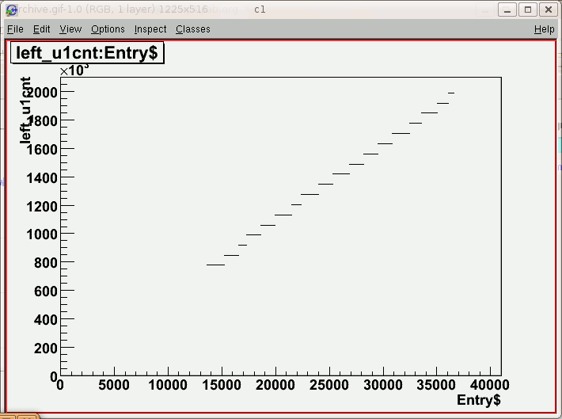Click the Entry$ x-axis title
The image size is (562, 419).
point(479,400)
